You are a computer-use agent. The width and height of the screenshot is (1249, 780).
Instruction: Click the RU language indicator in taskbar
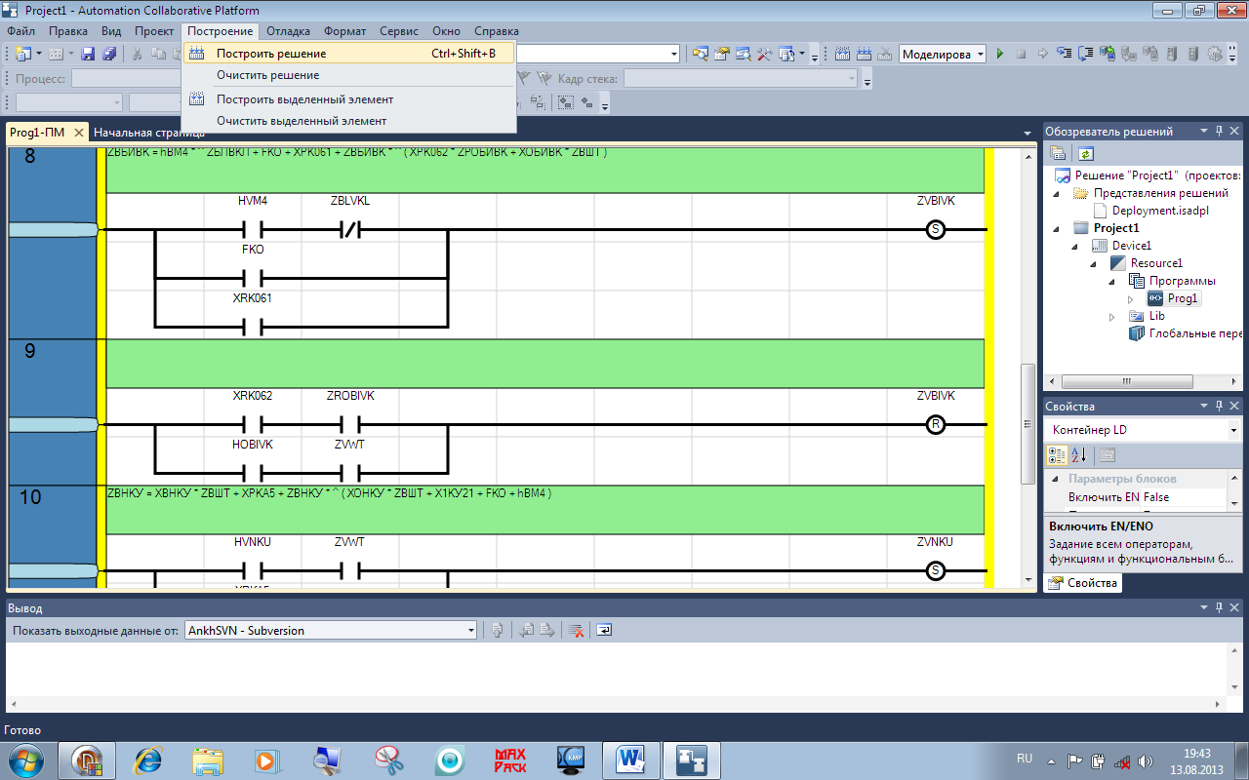[1025, 758]
